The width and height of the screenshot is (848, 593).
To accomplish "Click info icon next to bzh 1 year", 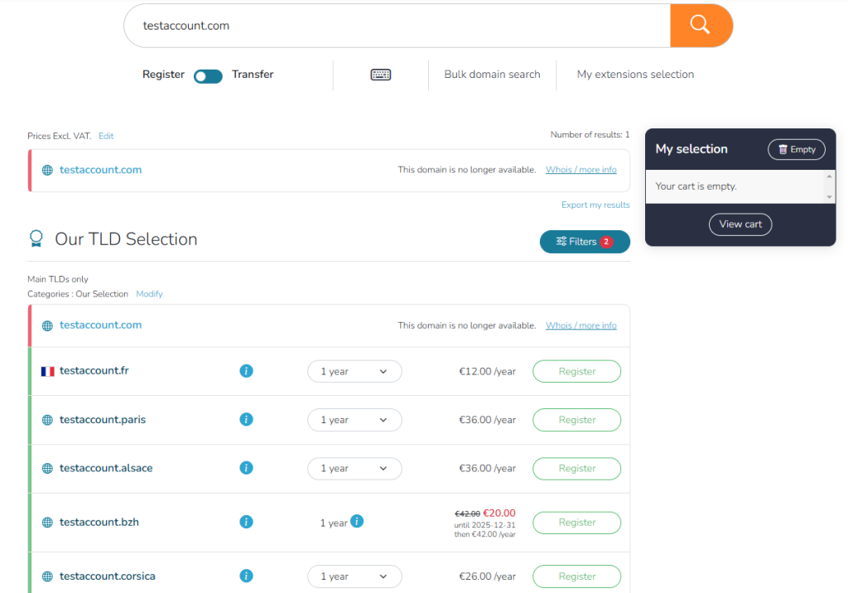I will point(357,521).
